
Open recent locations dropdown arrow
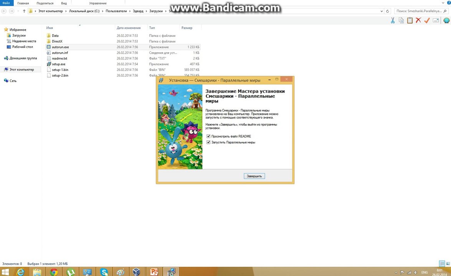coord(18,11)
